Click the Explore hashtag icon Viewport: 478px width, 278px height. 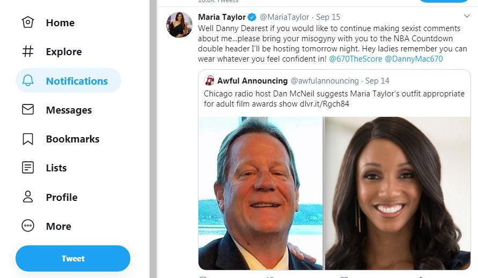click(28, 51)
